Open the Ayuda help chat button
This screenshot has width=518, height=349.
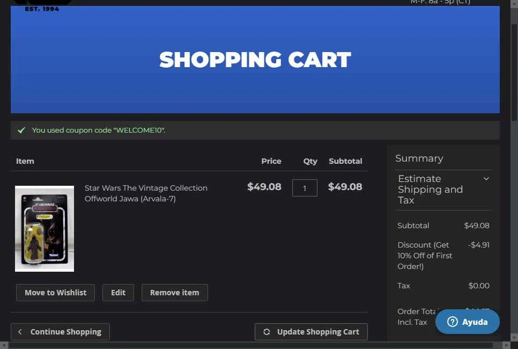467,322
